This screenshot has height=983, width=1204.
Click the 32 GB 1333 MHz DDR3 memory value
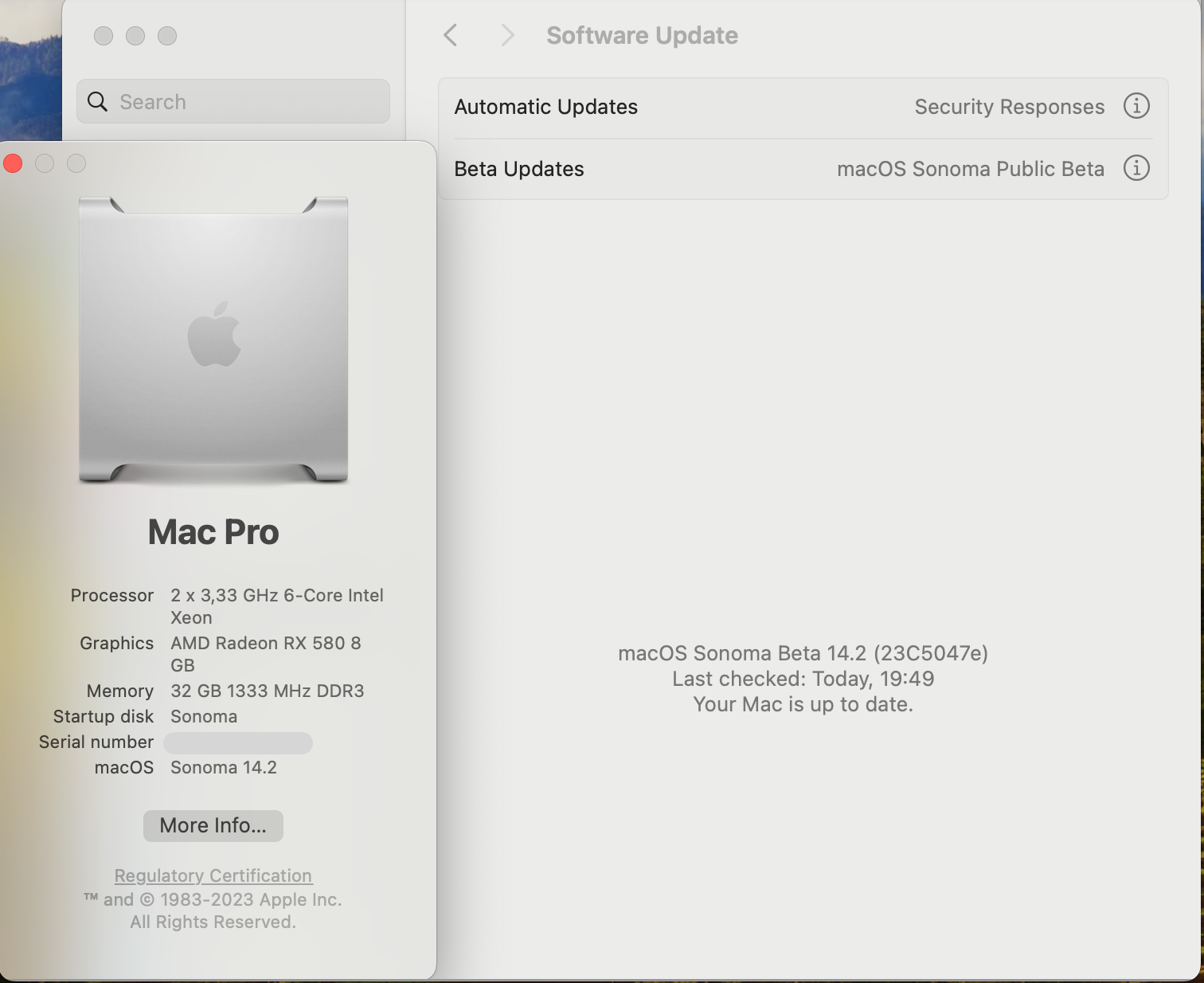pyautogui.click(x=268, y=691)
